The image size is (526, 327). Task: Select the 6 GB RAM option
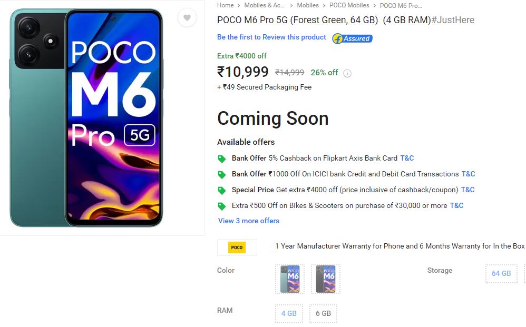[x=324, y=314]
